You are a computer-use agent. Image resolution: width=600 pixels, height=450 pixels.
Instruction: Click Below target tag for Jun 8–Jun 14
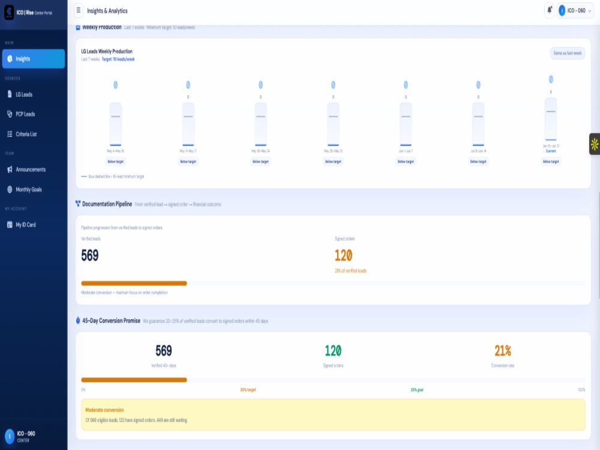(478, 161)
